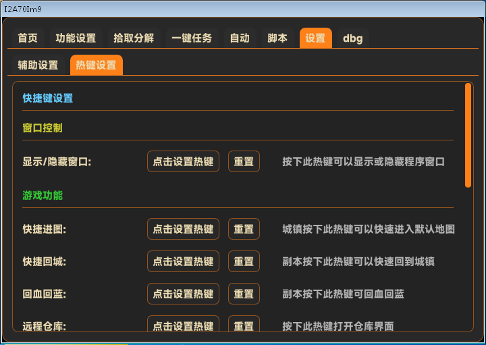
Task: Set hotkey for 回血回蓝
Action: [183, 294]
